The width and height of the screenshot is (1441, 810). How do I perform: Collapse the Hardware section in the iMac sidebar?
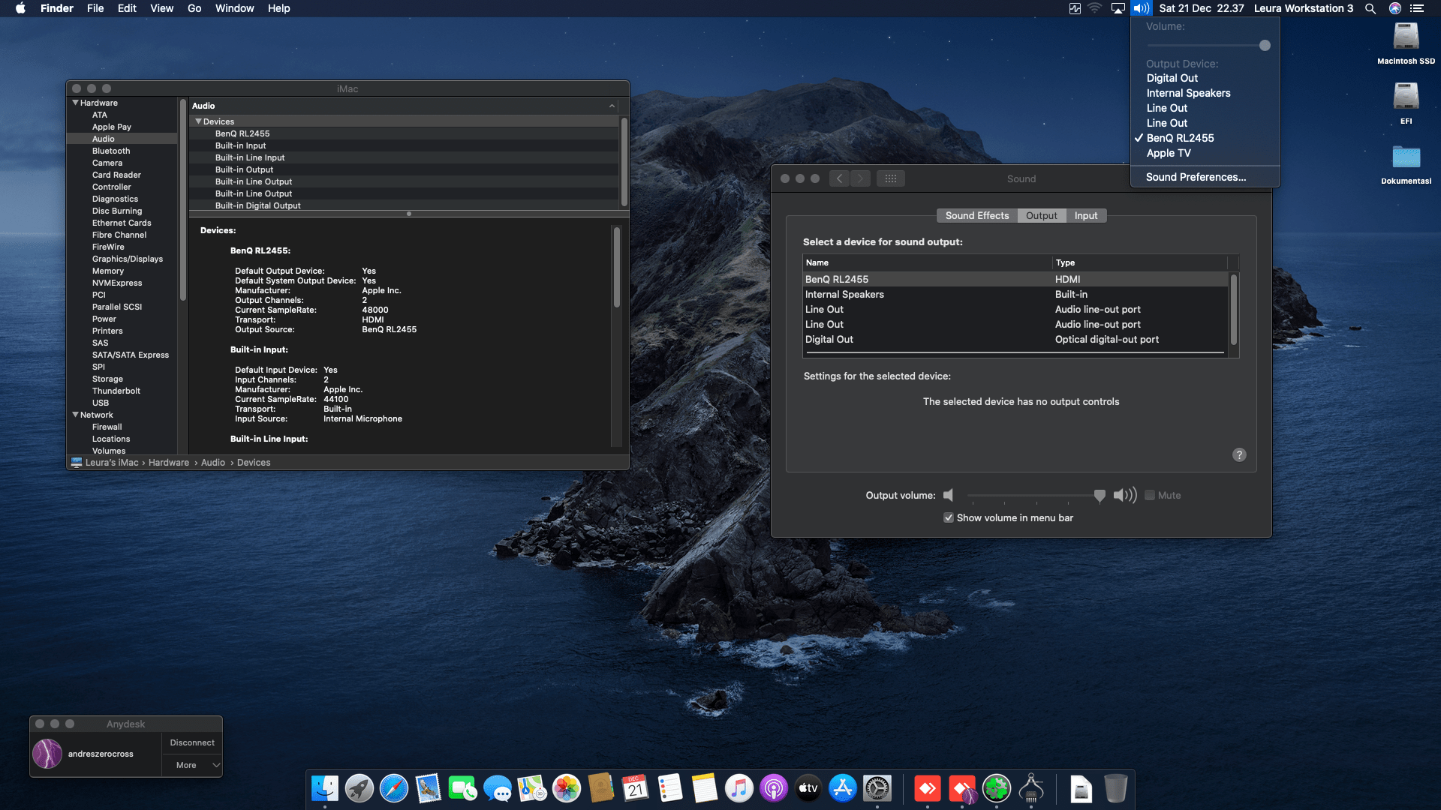tap(75, 103)
